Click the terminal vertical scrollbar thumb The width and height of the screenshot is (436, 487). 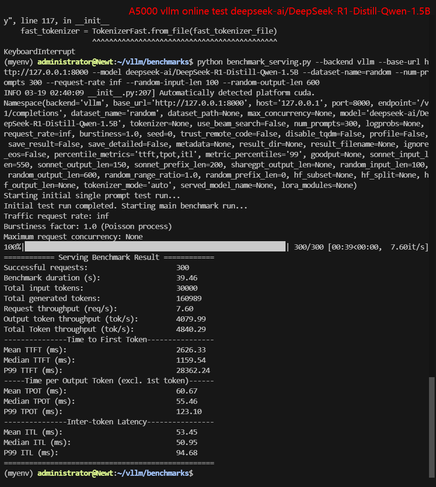pyautogui.click(x=432, y=427)
